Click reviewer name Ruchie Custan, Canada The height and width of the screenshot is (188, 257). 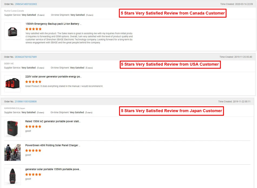14,11
